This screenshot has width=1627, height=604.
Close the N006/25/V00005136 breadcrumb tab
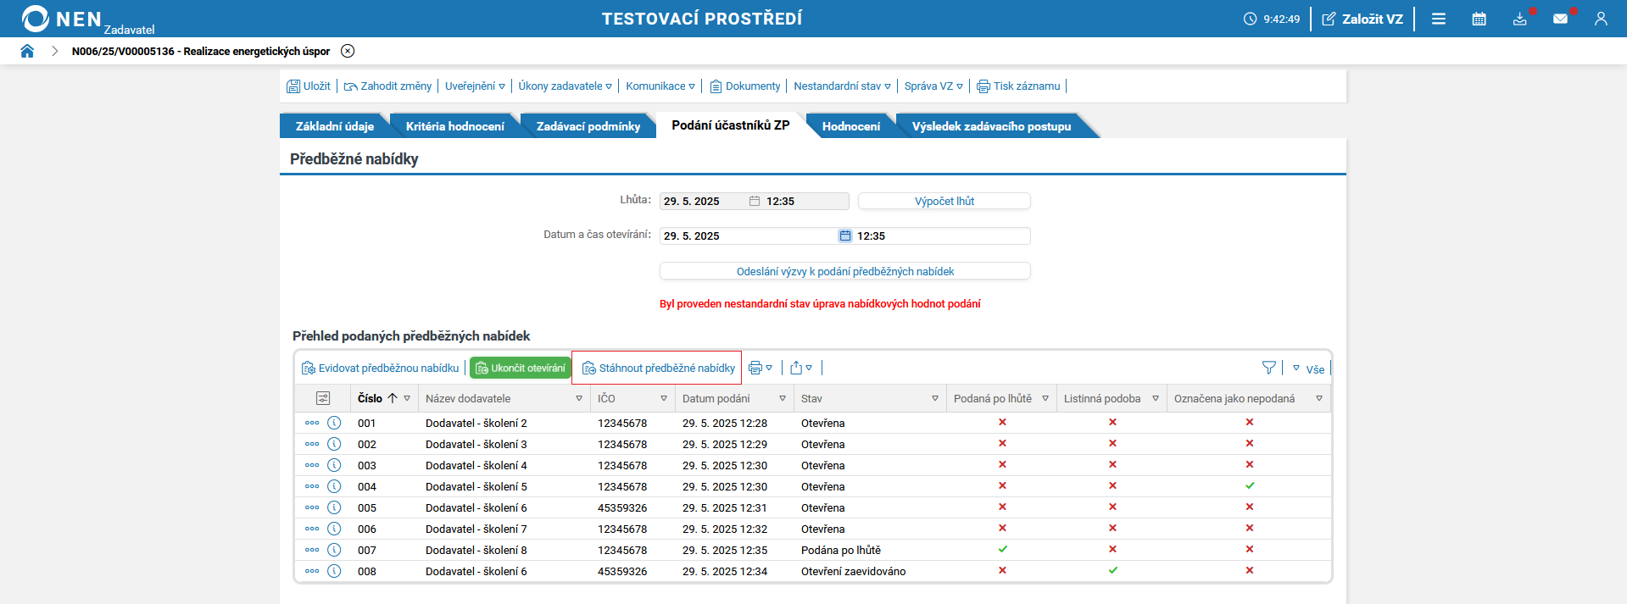(x=348, y=51)
